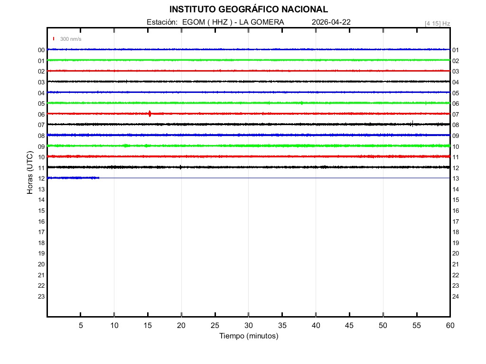Viewport: 486px width, 364px height.
Task: Click the 5 minute tick label on the x-axis
Action: coord(81,325)
